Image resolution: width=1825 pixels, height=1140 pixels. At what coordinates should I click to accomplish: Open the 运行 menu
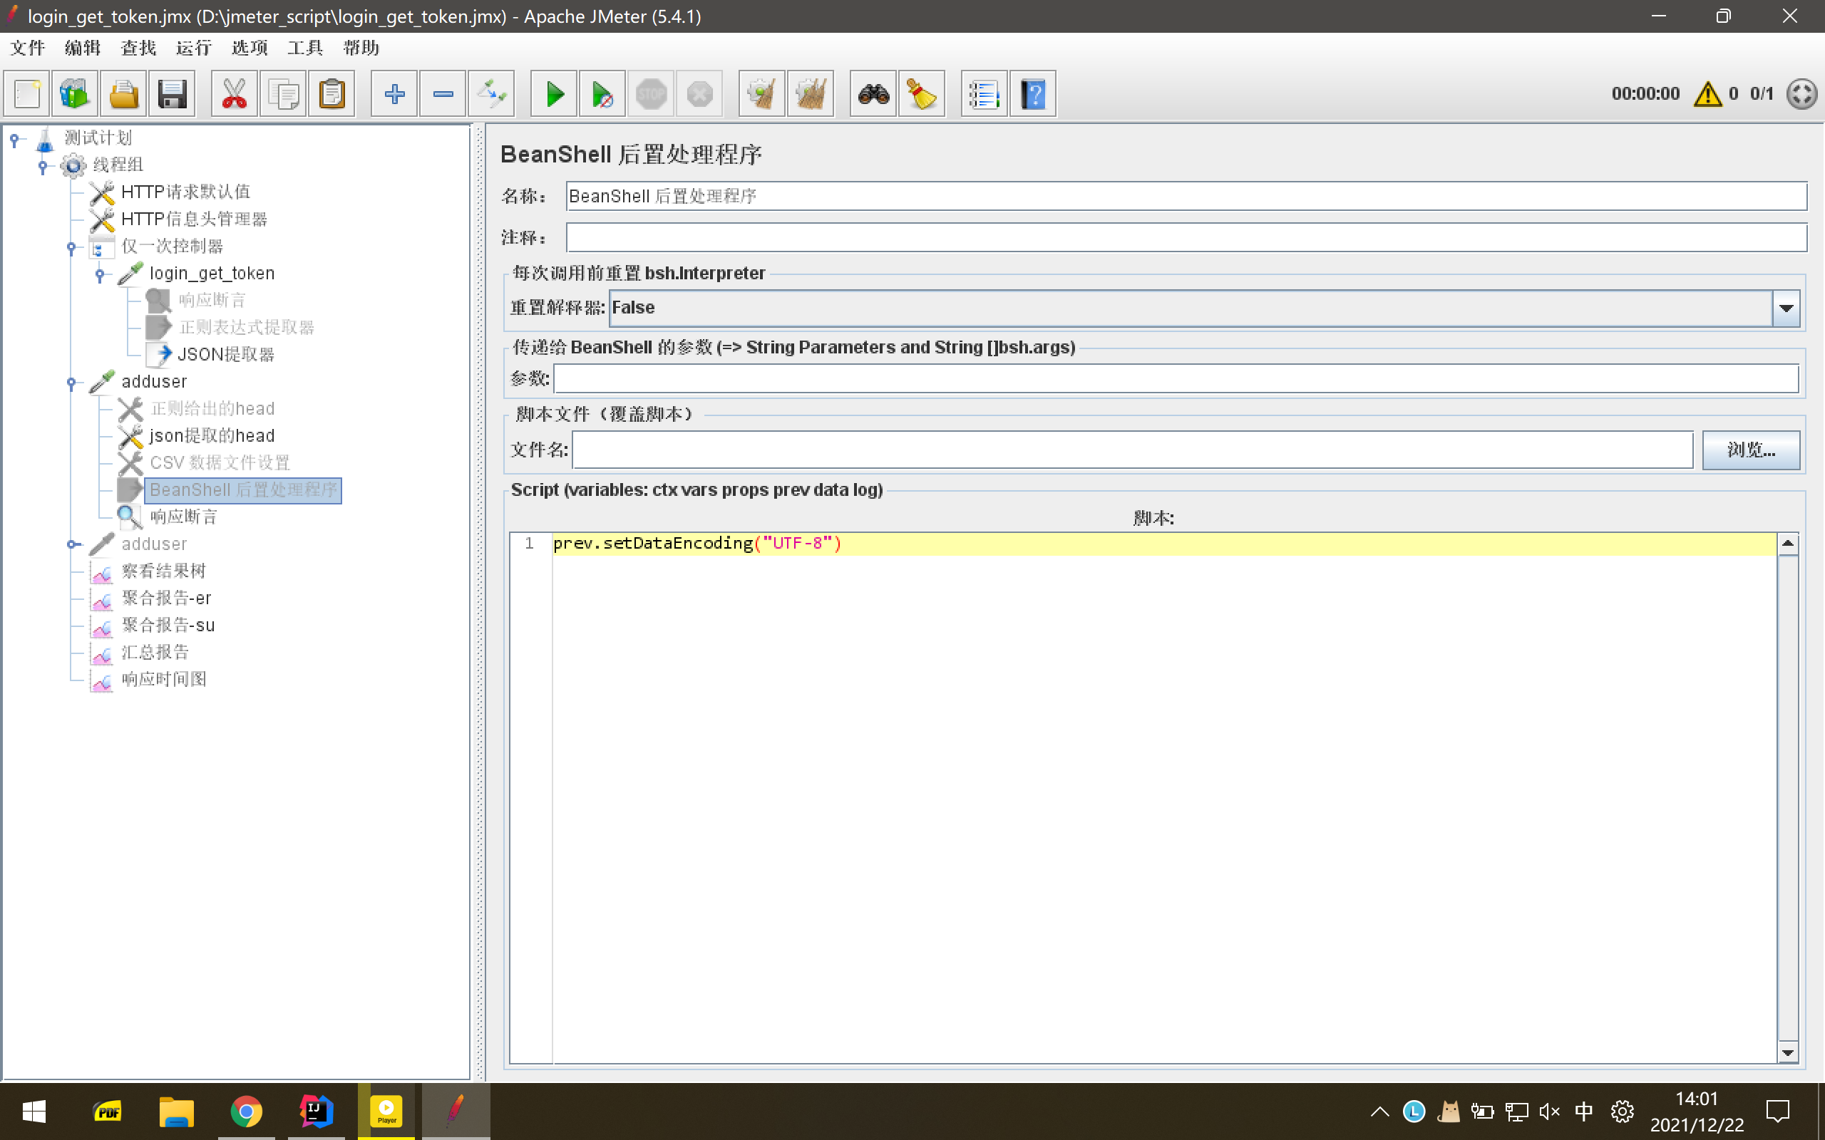click(193, 48)
